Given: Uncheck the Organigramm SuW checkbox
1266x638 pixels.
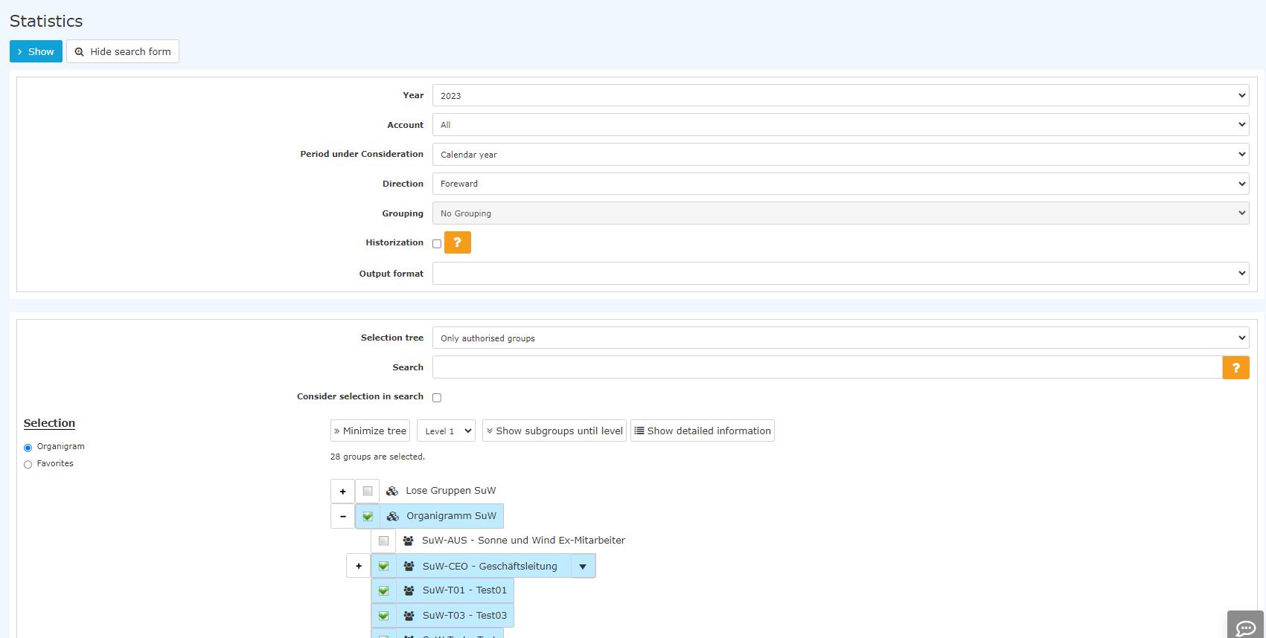Looking at the screenshot, I should [x=368, y=516].
